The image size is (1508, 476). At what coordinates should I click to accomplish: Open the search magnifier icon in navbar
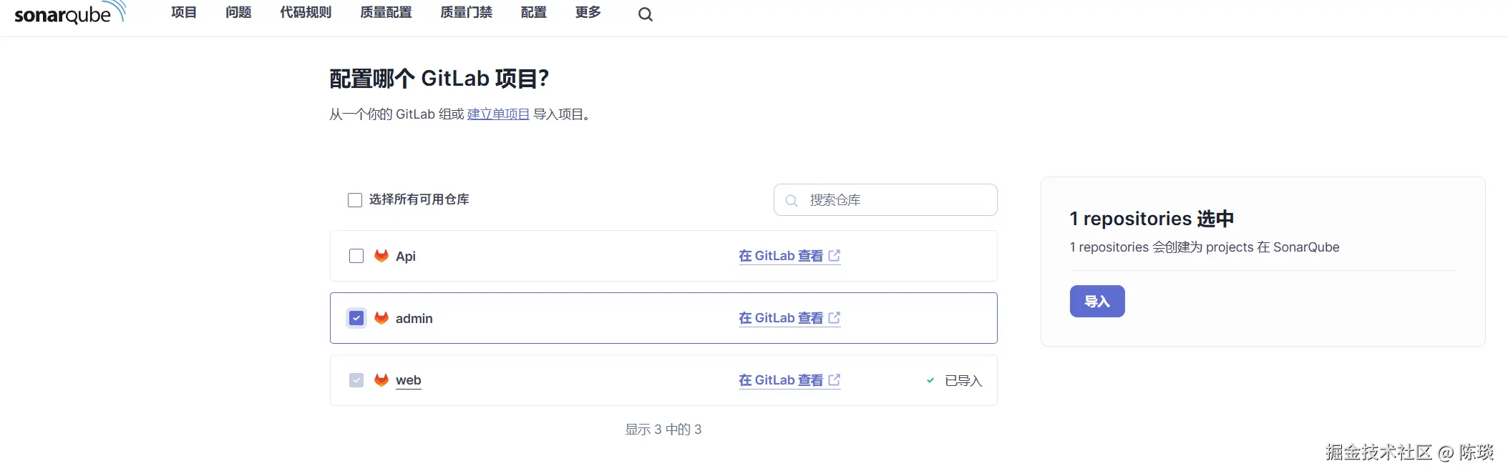pos(645,14)
